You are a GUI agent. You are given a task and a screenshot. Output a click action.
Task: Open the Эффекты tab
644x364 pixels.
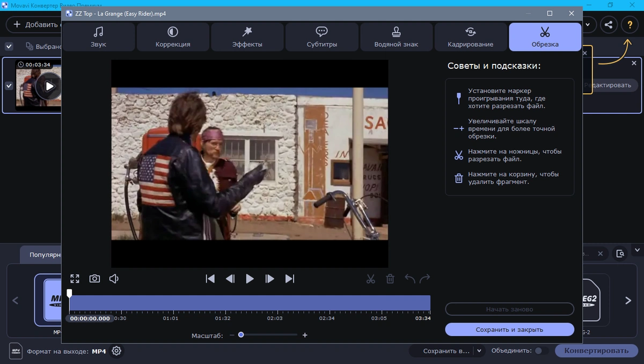[247, 37]
